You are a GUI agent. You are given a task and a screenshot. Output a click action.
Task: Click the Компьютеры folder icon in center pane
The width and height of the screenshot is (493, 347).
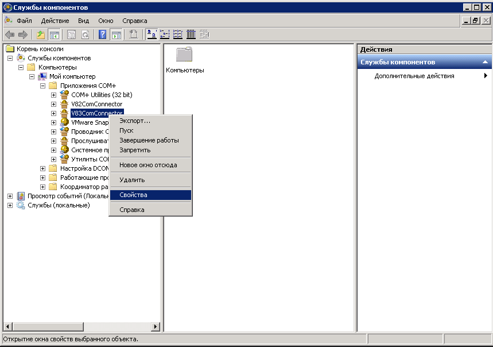coord(184,55)
